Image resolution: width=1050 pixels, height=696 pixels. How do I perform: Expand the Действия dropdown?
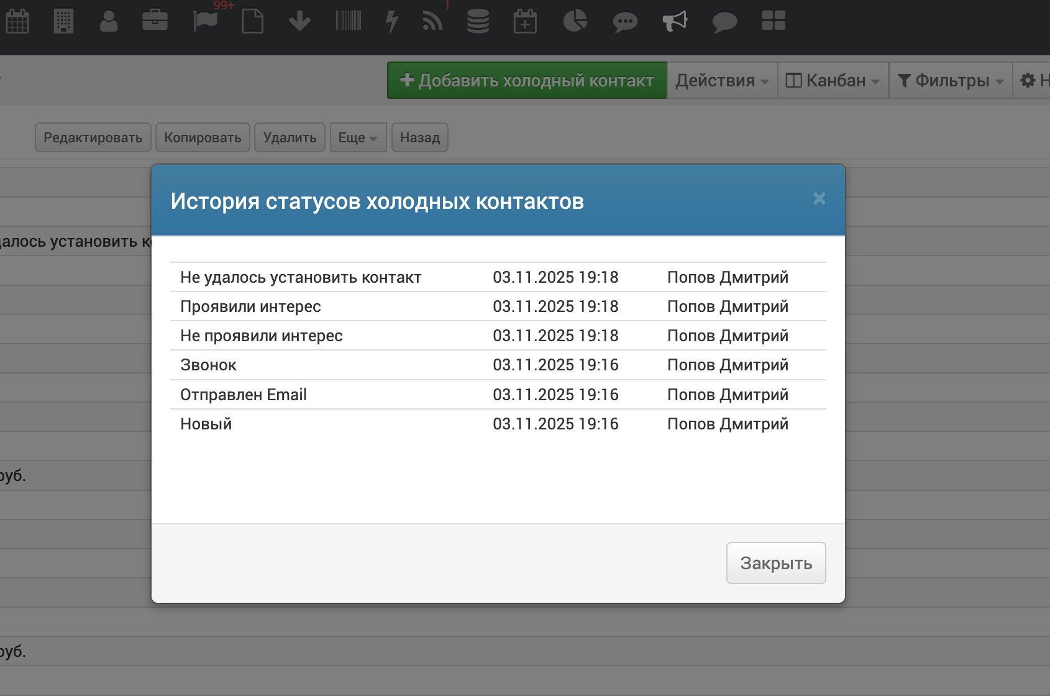(x=722, y=81)
